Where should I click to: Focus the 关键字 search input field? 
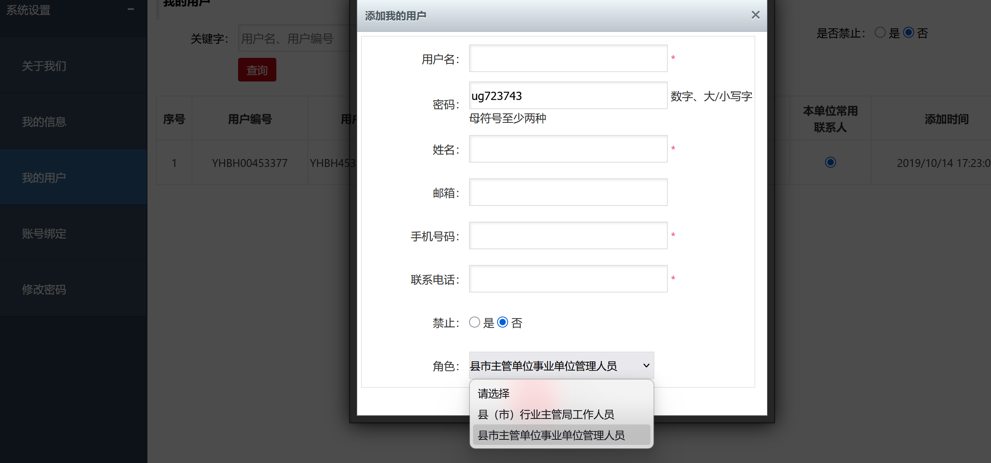point(298,38)
